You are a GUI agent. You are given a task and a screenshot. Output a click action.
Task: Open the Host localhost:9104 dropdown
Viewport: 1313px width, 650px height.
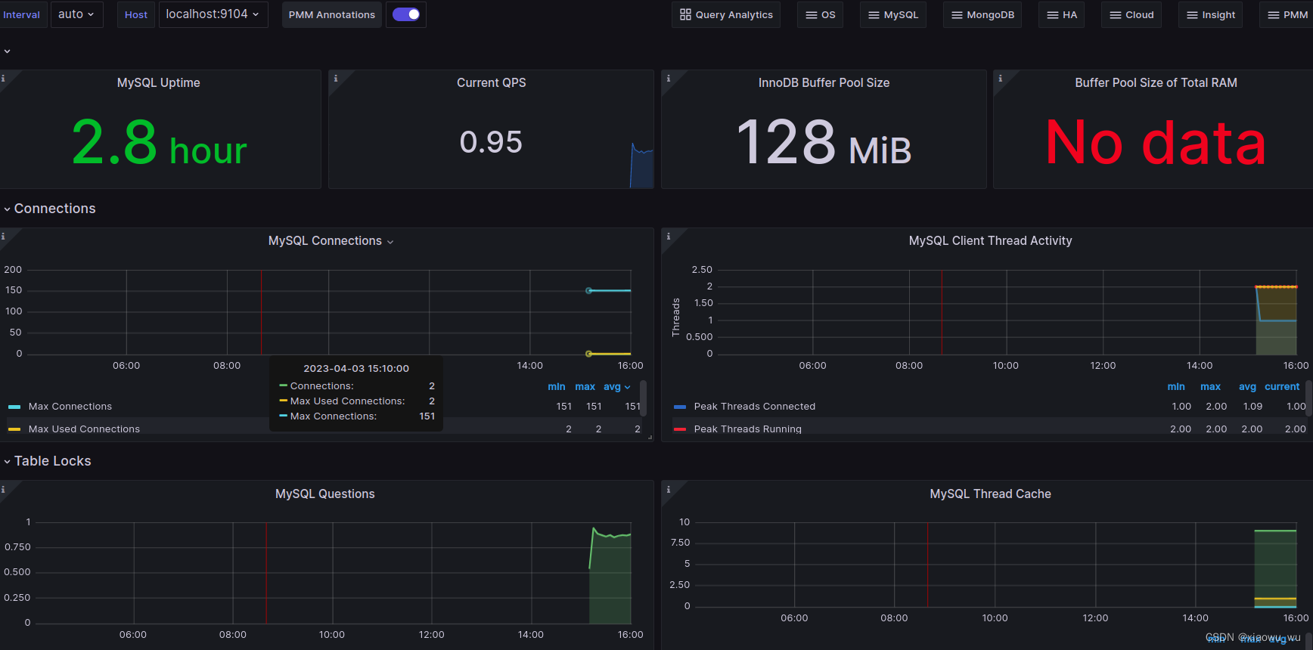click(213, 14)
